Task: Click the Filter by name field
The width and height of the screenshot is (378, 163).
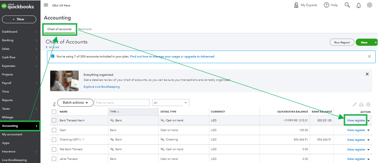Action: click(x=122, y=103)
